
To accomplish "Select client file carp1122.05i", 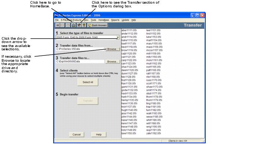I will (x=129, y=60).
